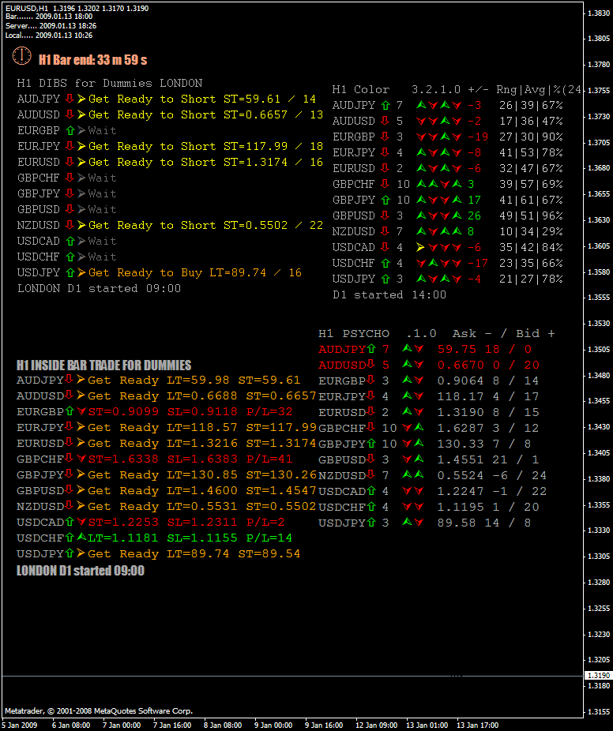613x731 pixels.
Task: Click red down arrow beside AUDUSD in H1 PSYCHO
Action: click(x=370, y=364)
